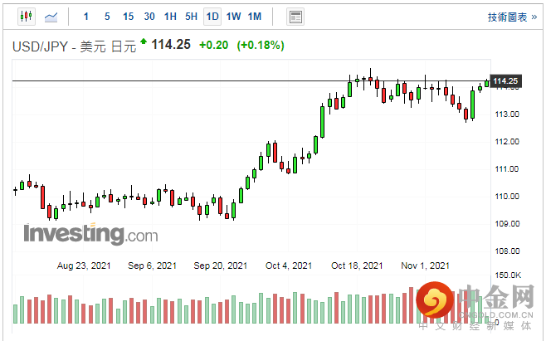Select the 1 minute timeframe

tap(86, 17)
